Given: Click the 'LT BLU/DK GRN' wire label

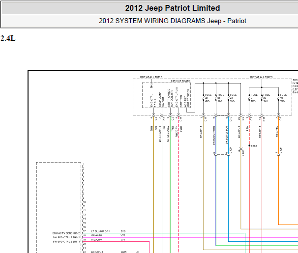Looking at the screenshot, I should [x=101, y=231].
